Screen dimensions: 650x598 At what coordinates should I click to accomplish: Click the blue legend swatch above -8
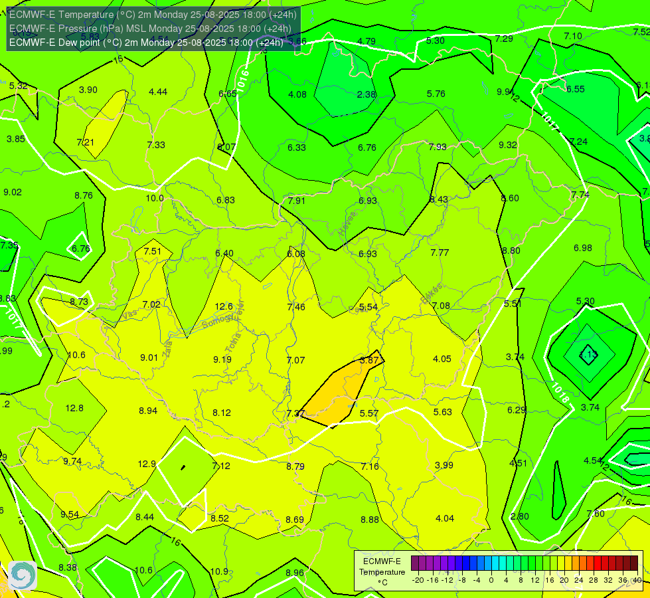465,563
